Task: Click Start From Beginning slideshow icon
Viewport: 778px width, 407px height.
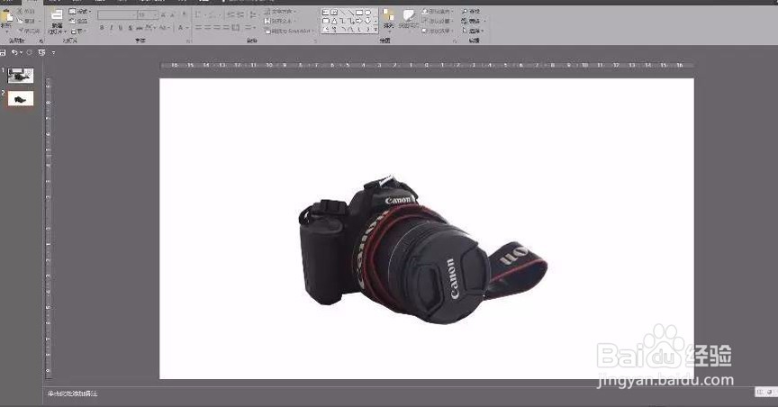Action: (41, 52)
